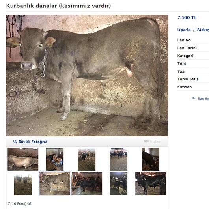Viewport: 209px width, 209px height.
Task: Select fifth thumbnail of dark cow eating
Action: 150,159
